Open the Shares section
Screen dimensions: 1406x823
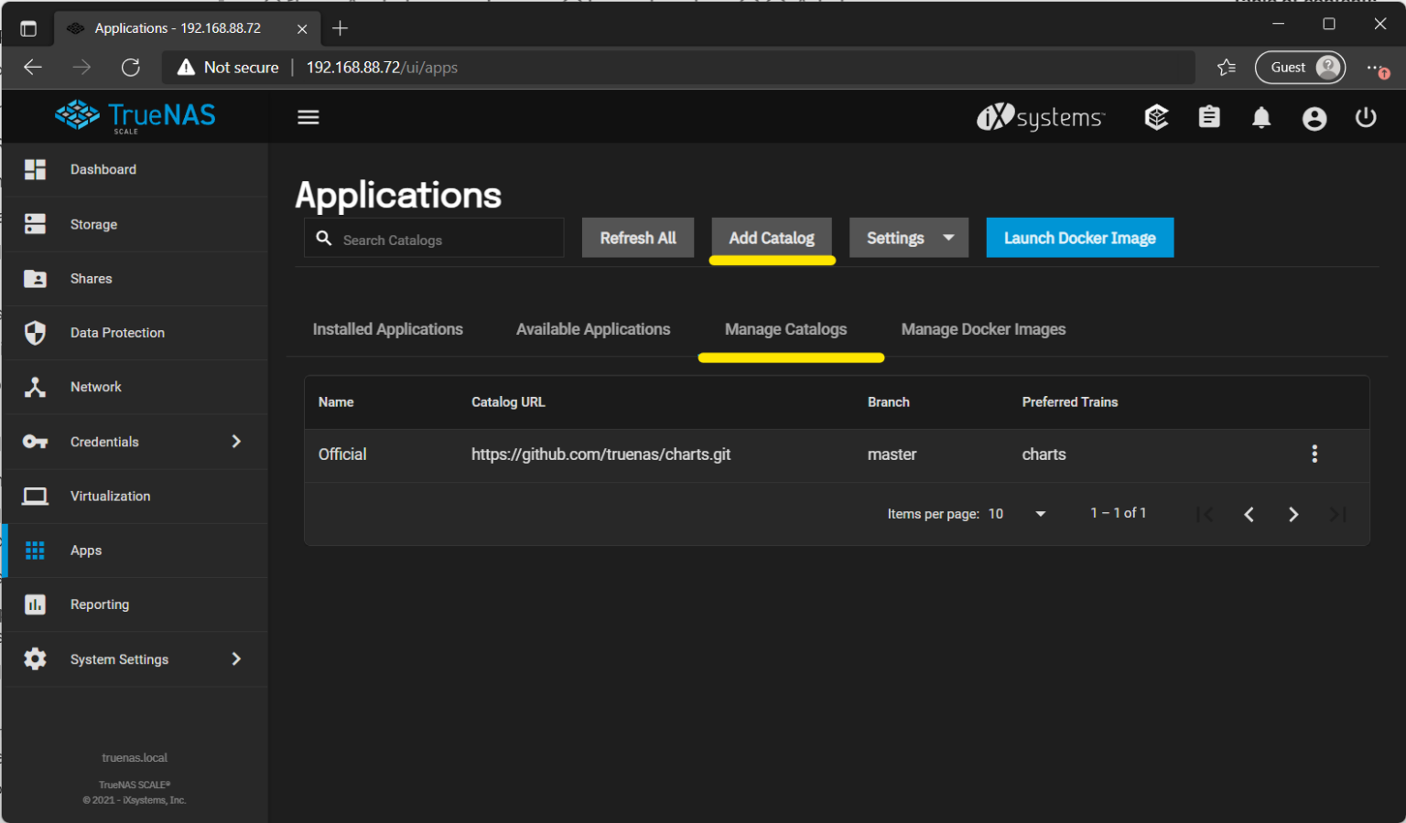pos(91,278)
